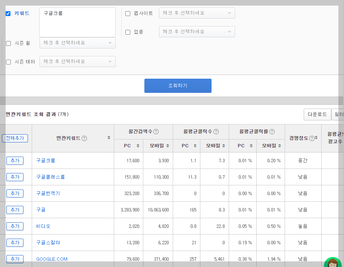Focus the keyword textarea containing 구글크롬
The image size is (344, 267).
pyautogui.click(x=78, y=22)
